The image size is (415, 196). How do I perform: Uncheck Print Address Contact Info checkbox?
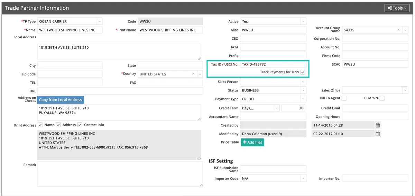click(x=80, y=125)
